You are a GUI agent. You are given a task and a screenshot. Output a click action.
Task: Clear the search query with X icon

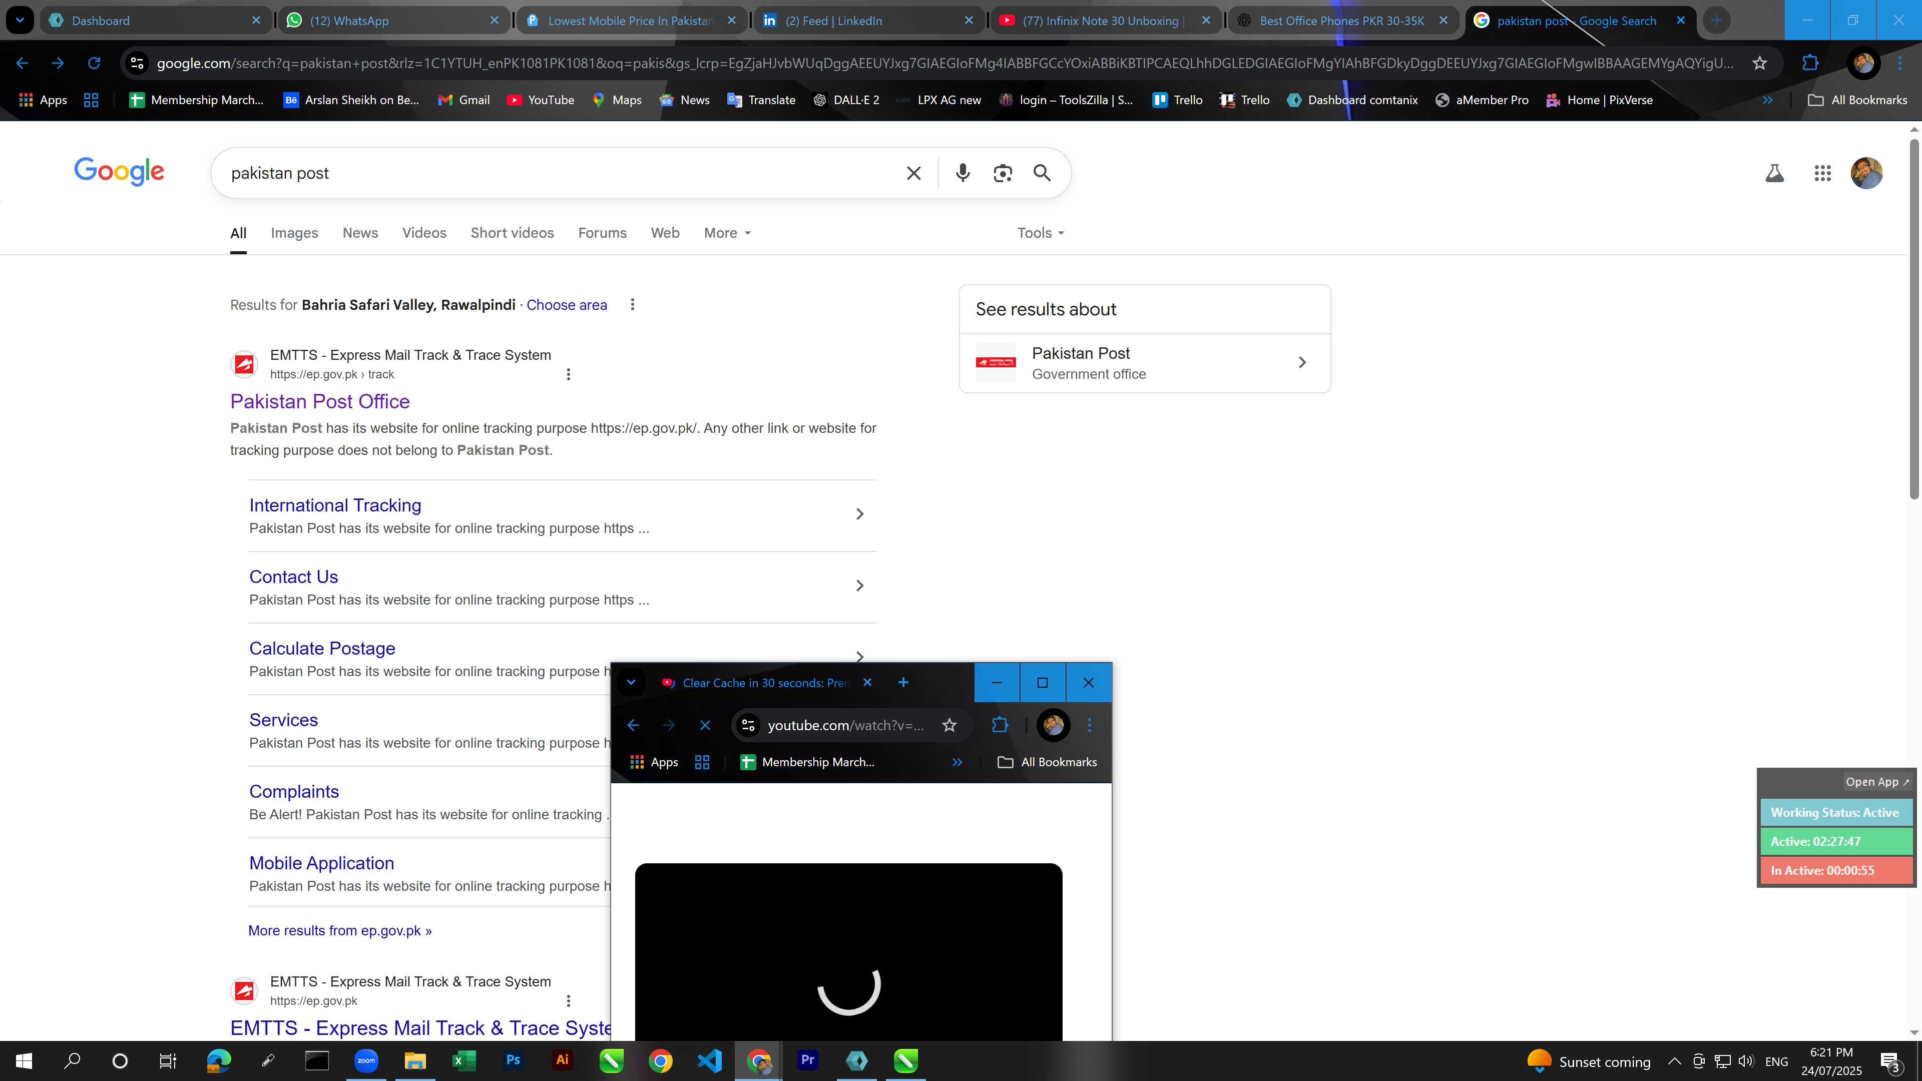(x=913, y=173)
